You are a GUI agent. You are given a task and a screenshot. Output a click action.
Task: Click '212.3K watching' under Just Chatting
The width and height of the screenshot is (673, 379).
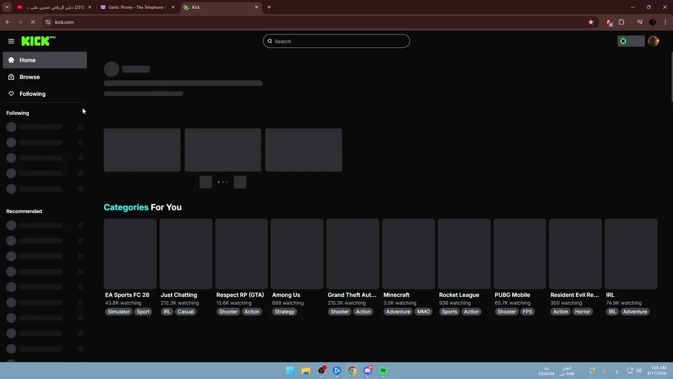pos(180,303)
